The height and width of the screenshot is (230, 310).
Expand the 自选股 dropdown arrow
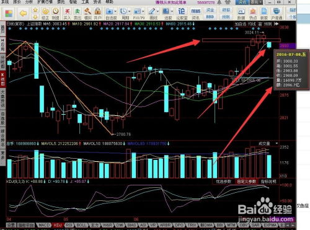click(115, 11)
